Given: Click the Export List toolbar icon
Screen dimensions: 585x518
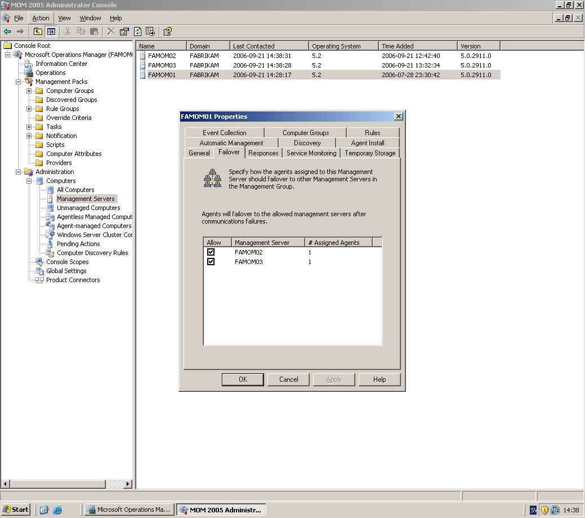Looking at the screenshot, I should pos(150,32).
